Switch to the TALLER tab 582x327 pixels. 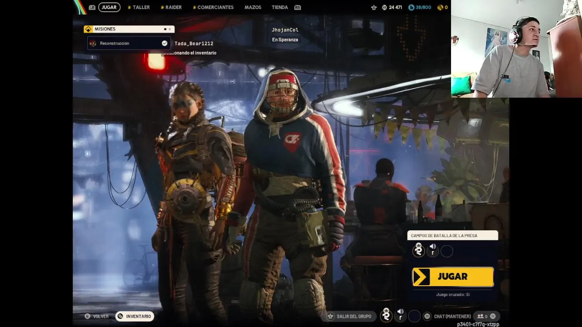[141, 7]
